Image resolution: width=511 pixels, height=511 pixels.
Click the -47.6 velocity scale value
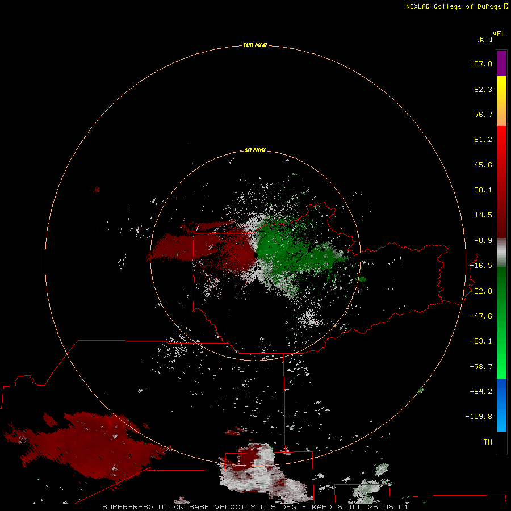(x=481, y=316)
